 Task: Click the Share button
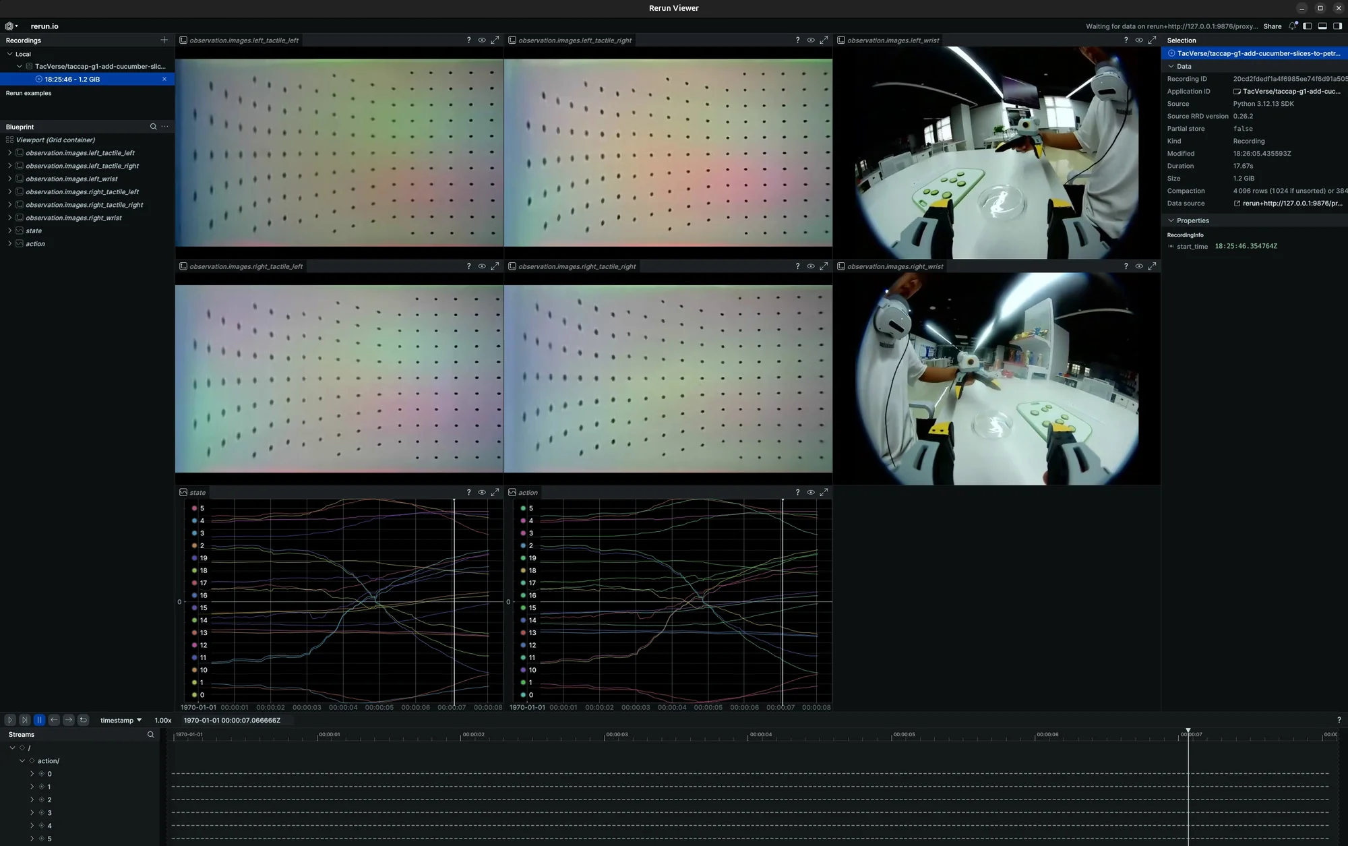pos(1273,26)
